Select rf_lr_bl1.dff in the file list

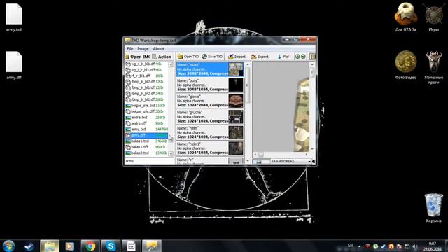[x=146, y=76]
